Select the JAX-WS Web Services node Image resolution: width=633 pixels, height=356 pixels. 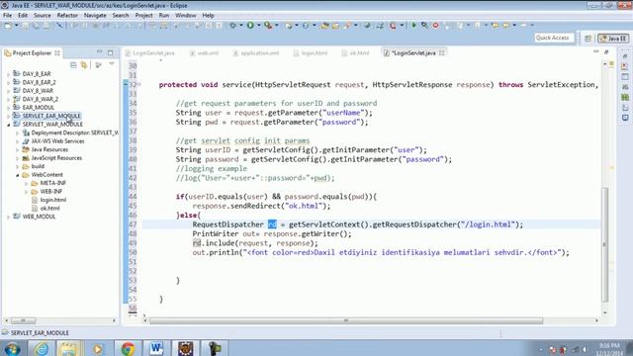point(57,141)
